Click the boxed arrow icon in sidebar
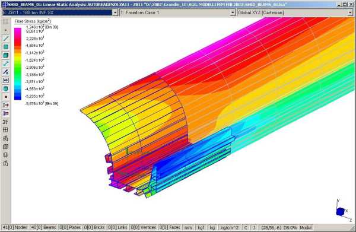 (6, 80)
